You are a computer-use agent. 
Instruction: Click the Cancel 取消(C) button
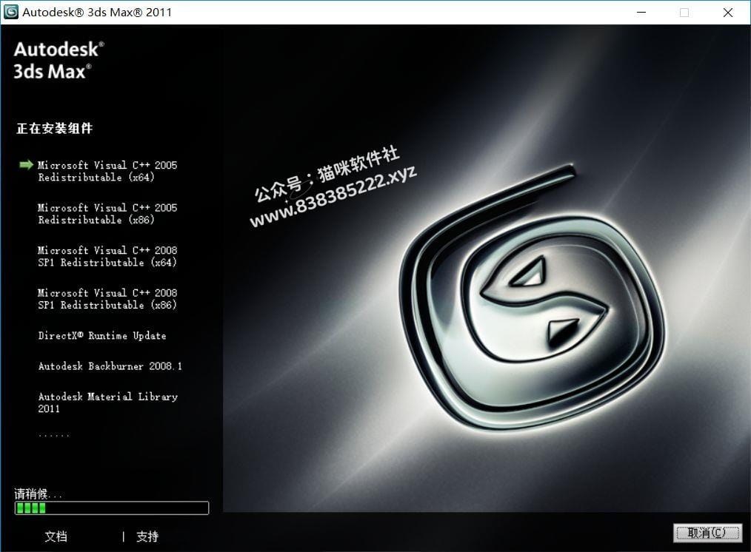coord(707,532)
